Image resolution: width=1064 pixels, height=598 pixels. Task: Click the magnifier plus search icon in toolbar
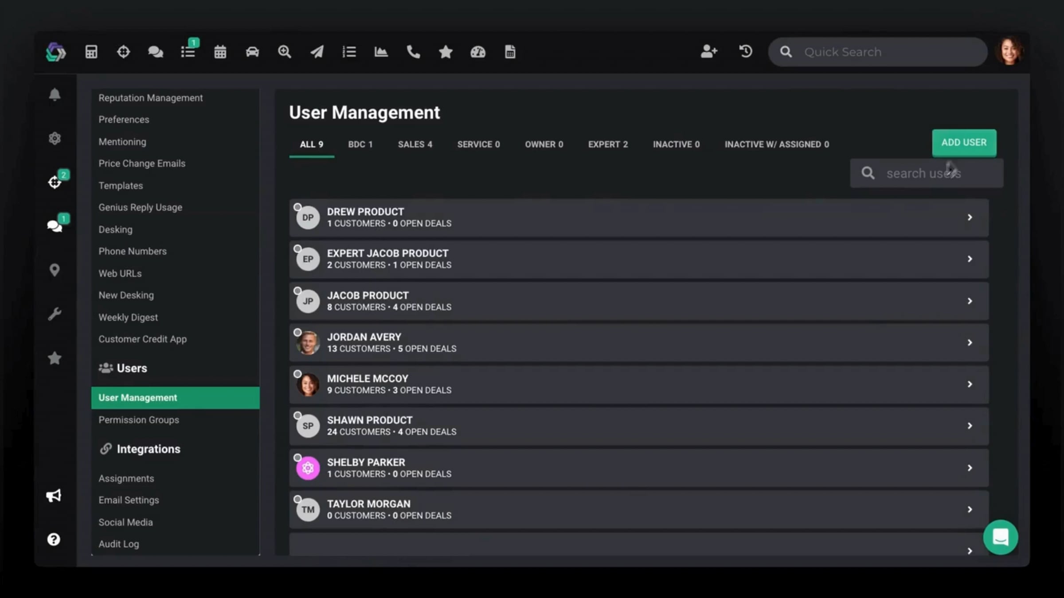(284, 52)
